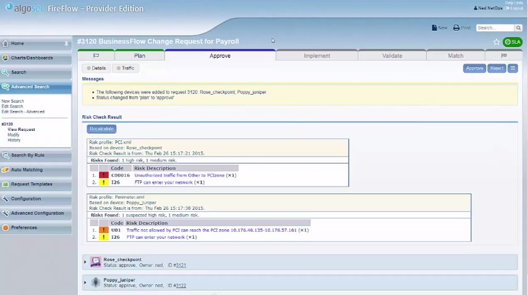Click Edit Search link in sidebar
Viewport: 528px width, 295px height.
[12, 106]
